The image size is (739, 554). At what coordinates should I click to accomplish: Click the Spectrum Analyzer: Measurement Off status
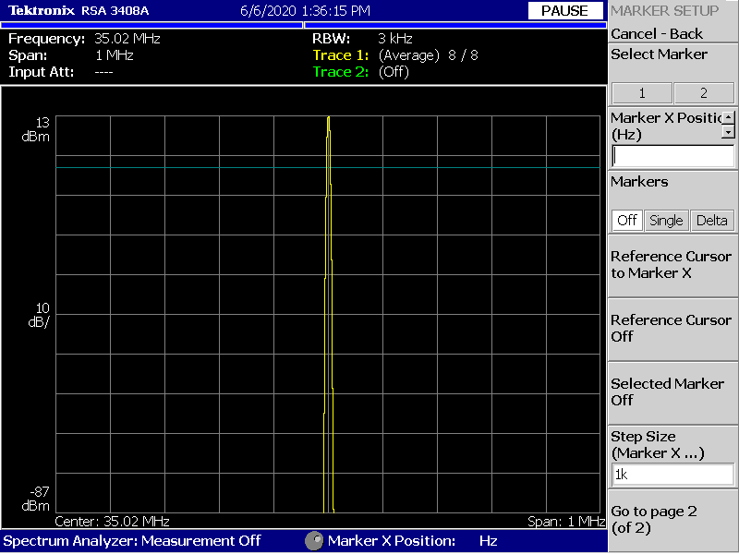[132, 541]
